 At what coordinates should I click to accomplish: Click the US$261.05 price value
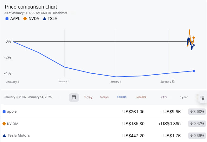[x=133, y=112]
